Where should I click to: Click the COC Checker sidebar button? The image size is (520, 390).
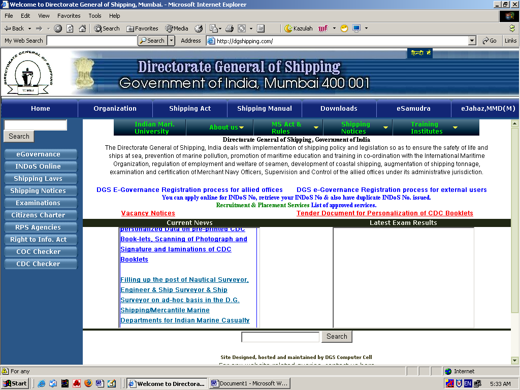[x=41, y=252]
